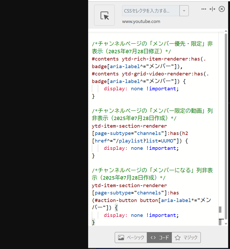
Task: Open the three-dot more options menu
Action: click(204, 9)
